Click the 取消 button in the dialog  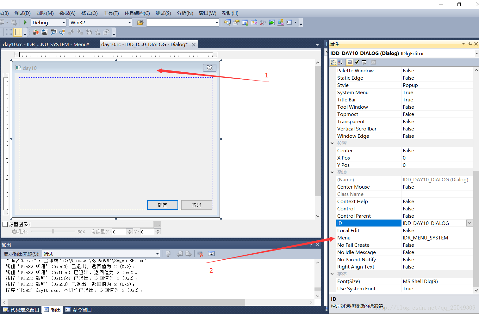196,205
